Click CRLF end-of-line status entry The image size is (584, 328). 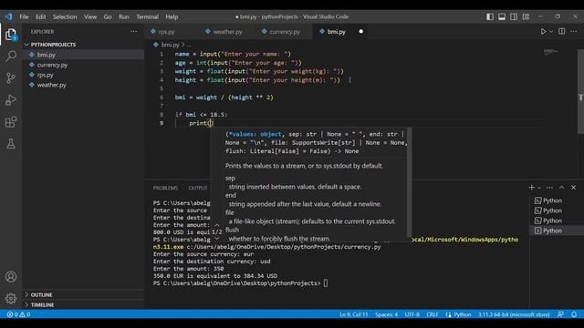(432, 314)
